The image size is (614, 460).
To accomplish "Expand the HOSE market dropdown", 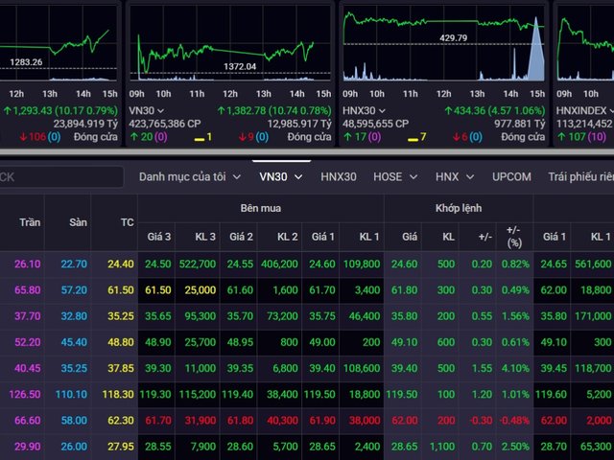I will (394, 177).
